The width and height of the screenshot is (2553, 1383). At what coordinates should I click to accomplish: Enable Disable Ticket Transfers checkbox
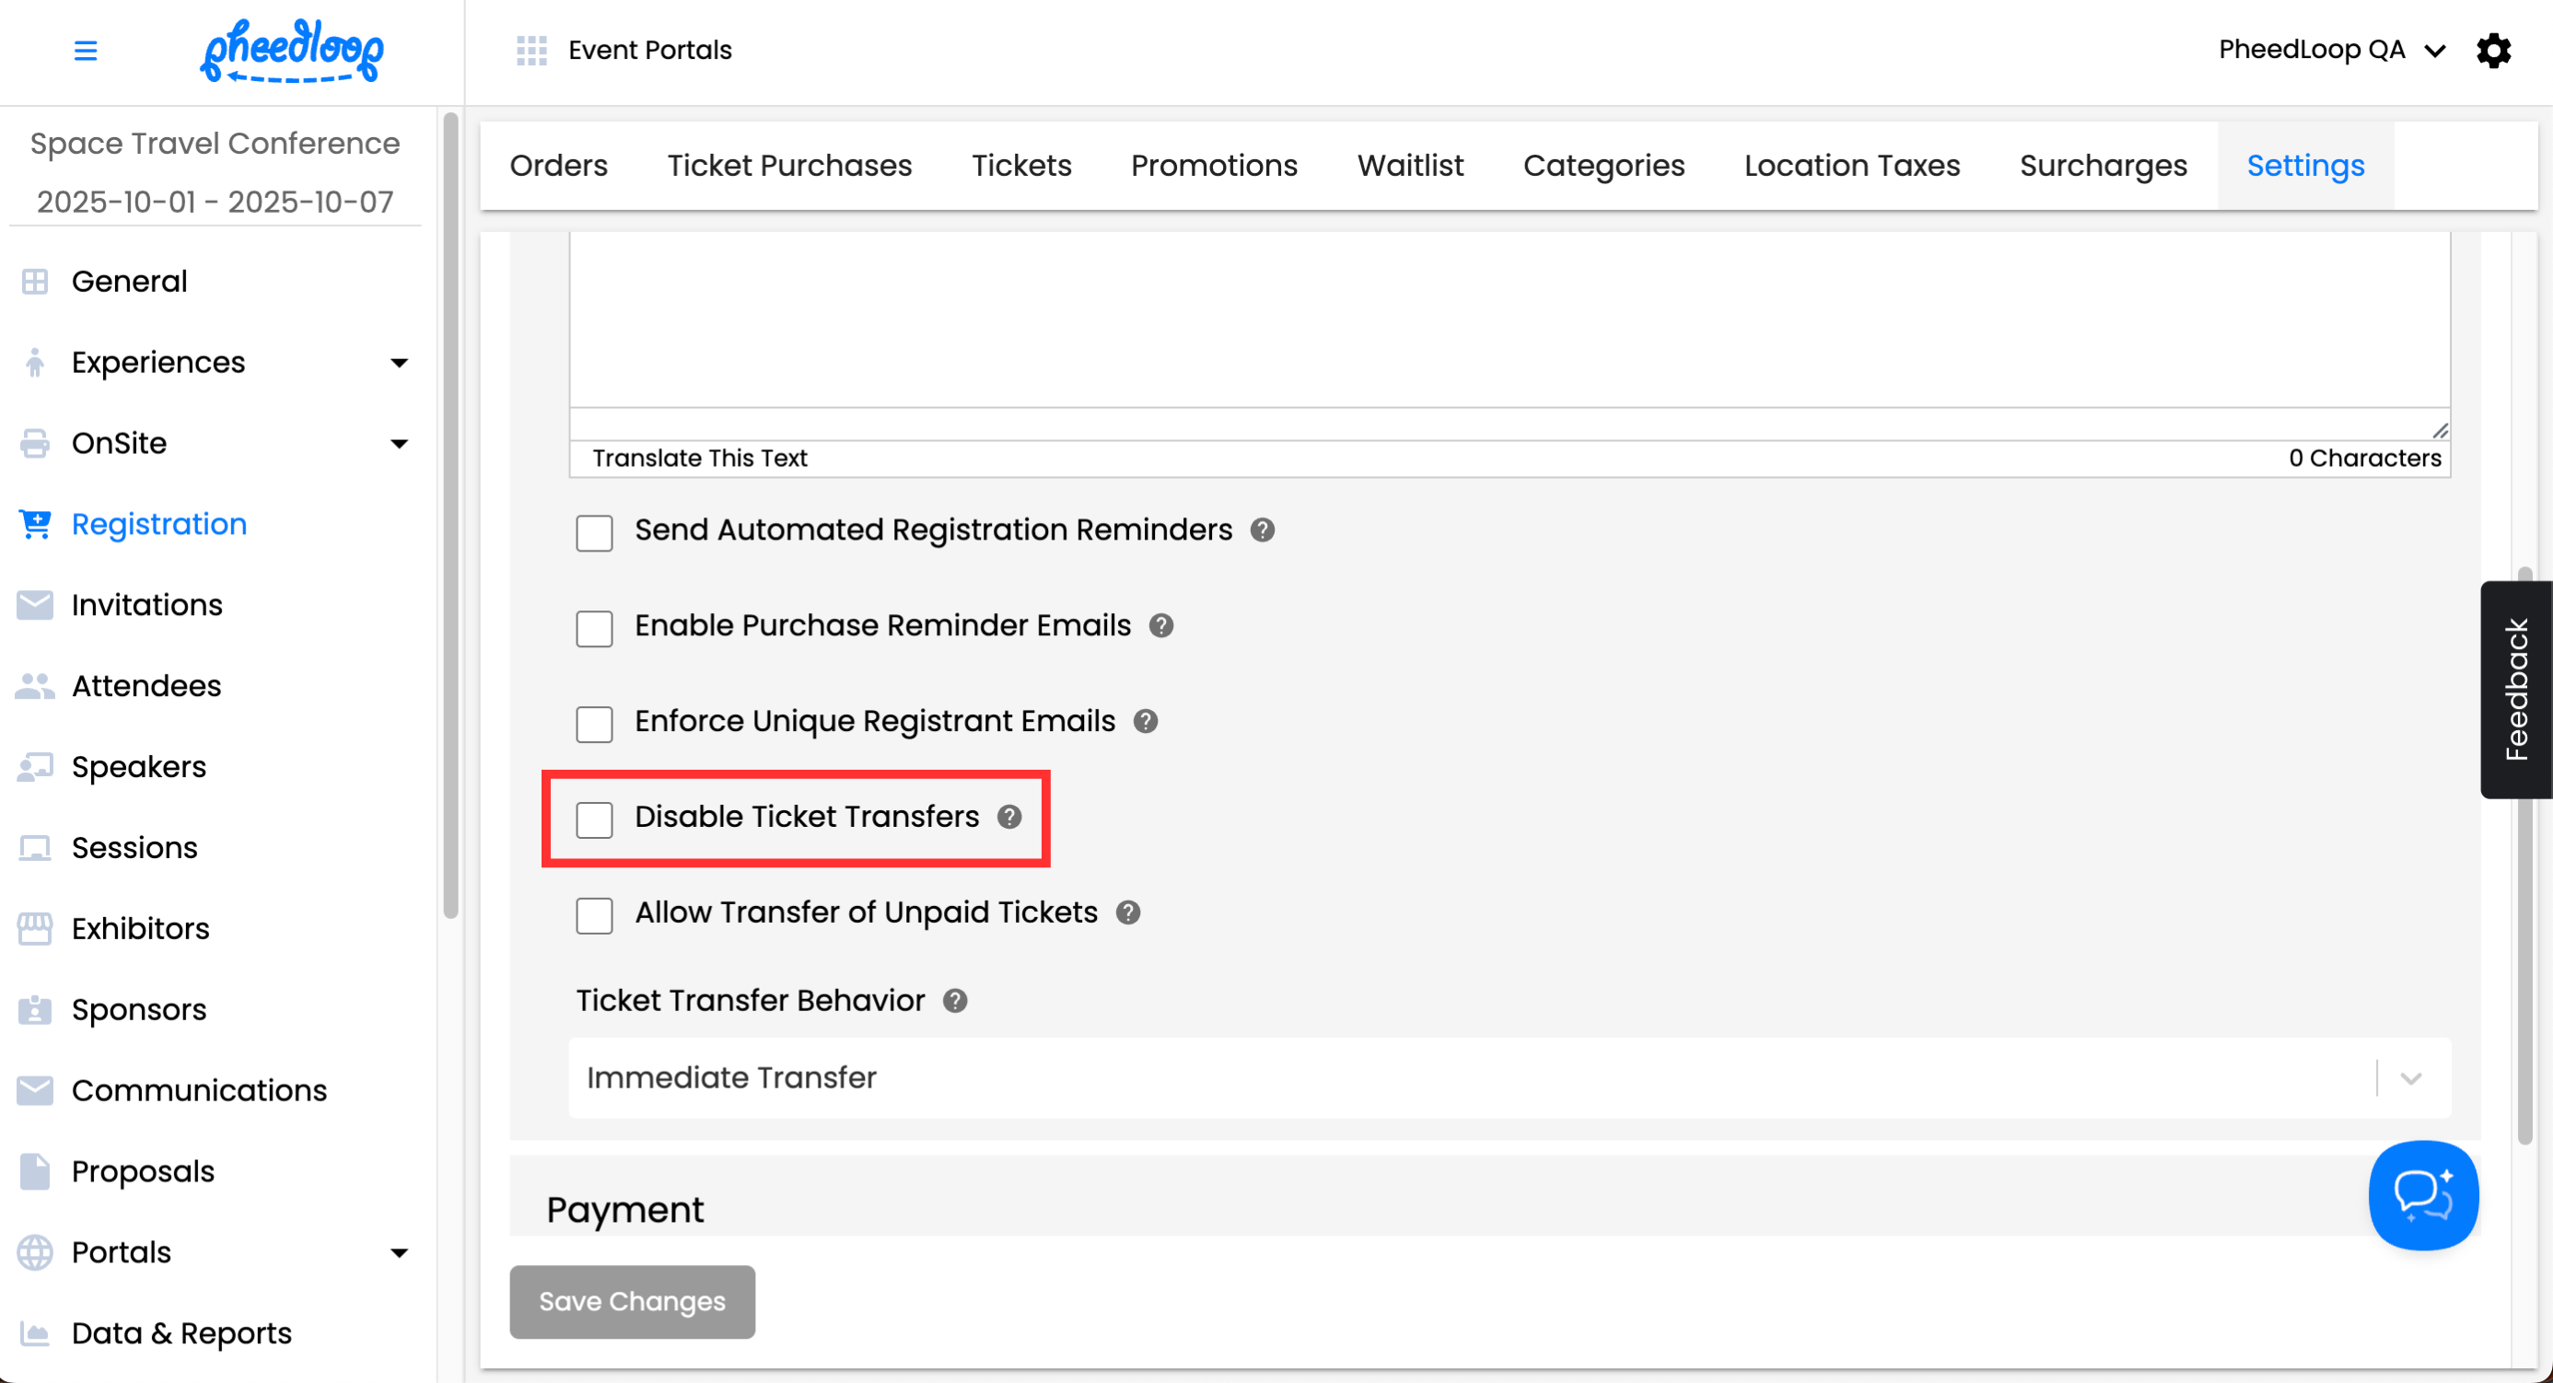tap(595, 819)
